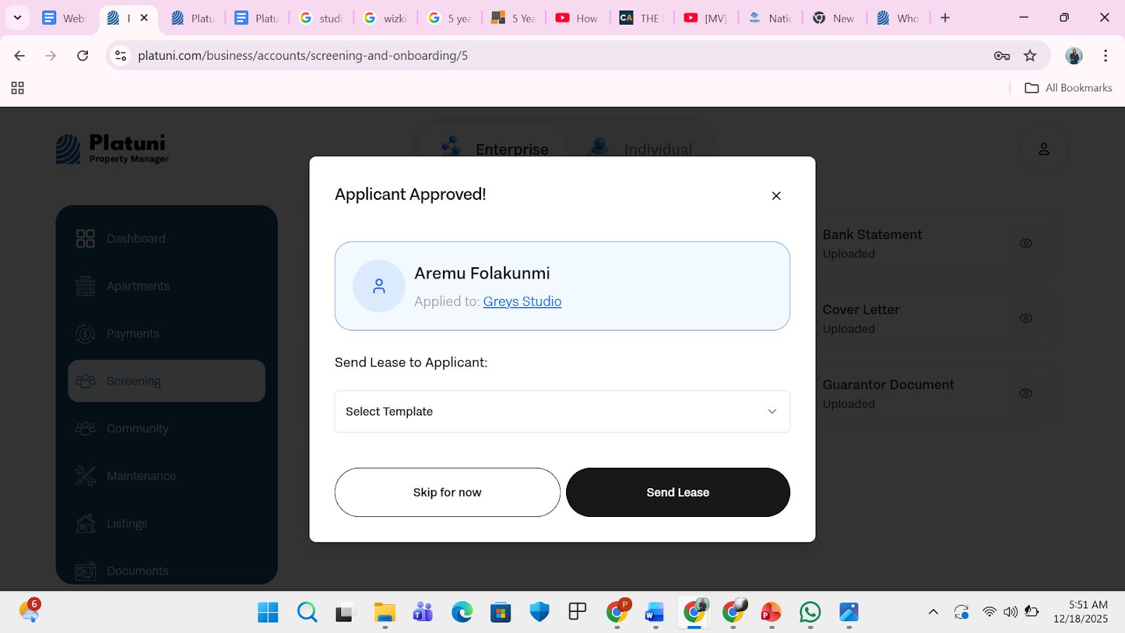Viewport: 1125px width, 633px height.
Task: Open Microsoft Store from the taskbar
Action: [501, 612]
